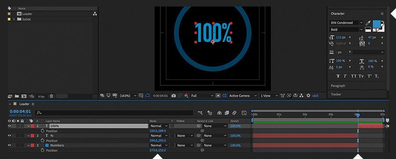Collapse the Numbers layer properties
The height and width of the screenshot is (159, 396).
pos(29,145)
